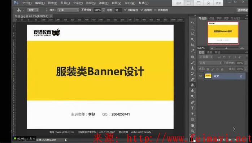Select the Eyedropper tool
Viewport: 252px width, 143px height.
click(192, 51)
